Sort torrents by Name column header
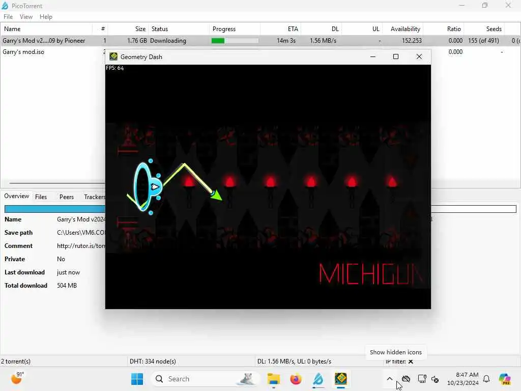521x391 pixels. [x=46, y=29]
